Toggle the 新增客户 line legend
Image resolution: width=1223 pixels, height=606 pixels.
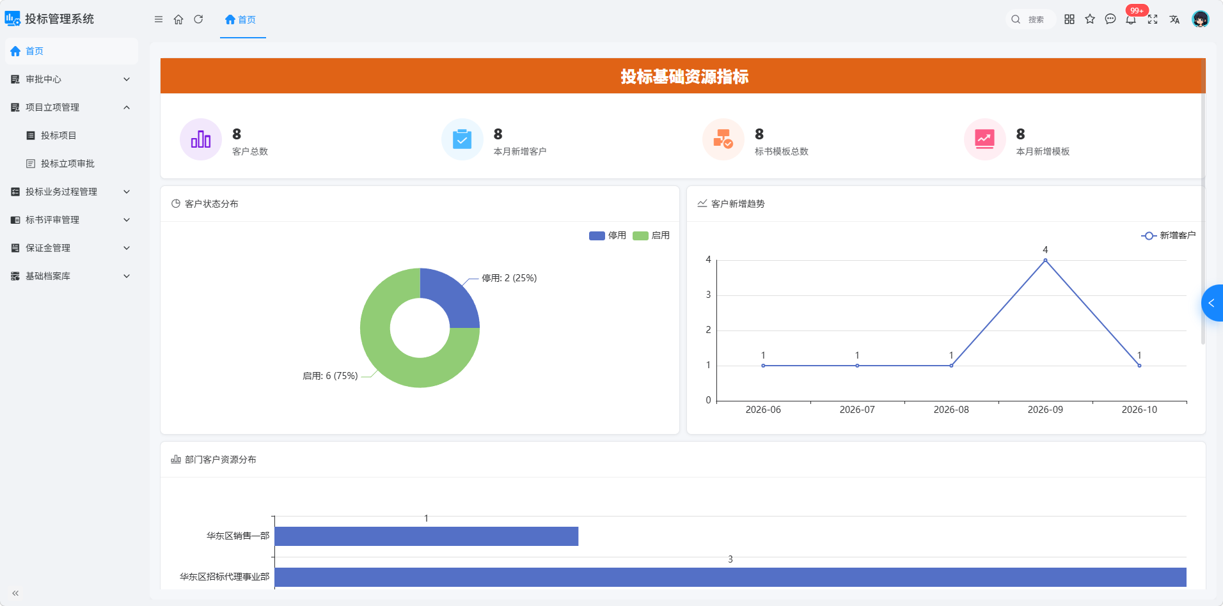coord(1168,235)
